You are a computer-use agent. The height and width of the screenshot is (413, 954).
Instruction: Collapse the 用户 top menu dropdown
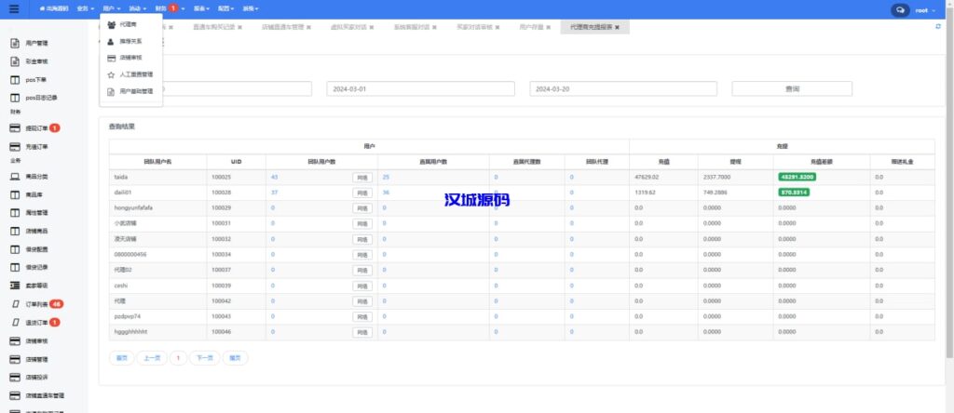tap(112, 9)
